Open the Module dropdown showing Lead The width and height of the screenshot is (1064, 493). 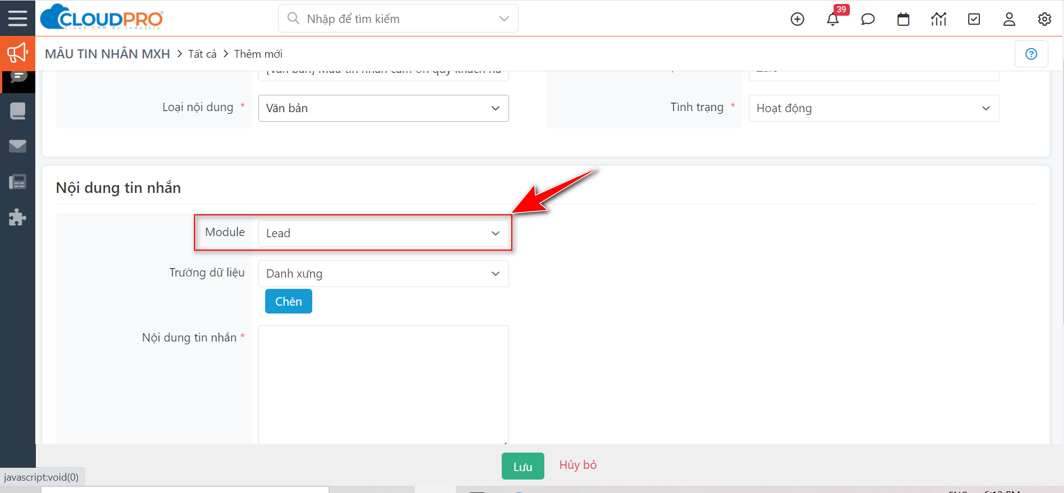click(x=383, y=233)
